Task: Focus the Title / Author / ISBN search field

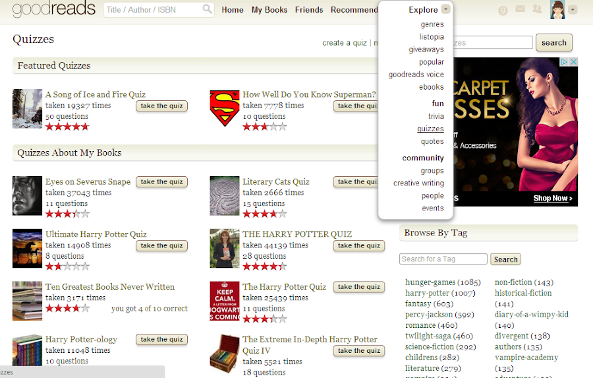Action: [x=154, y=9]
